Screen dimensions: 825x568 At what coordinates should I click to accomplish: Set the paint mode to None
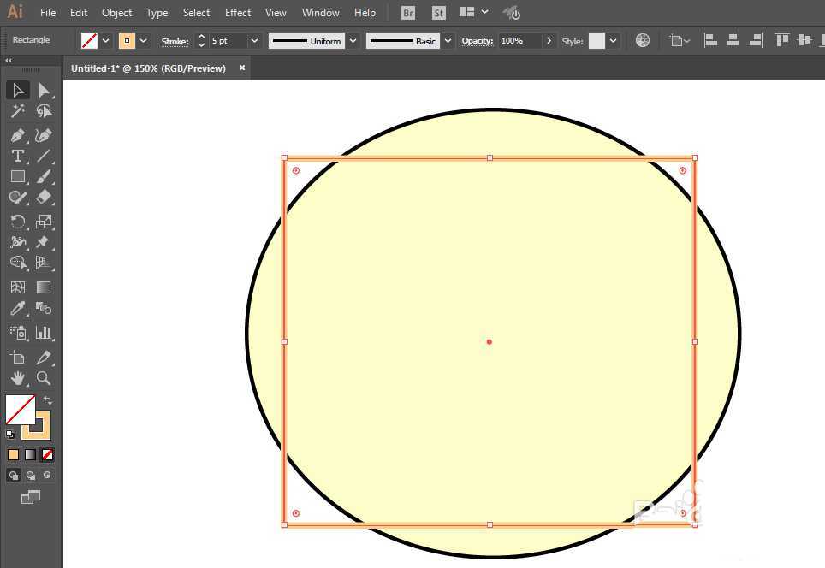pos(48,454)
